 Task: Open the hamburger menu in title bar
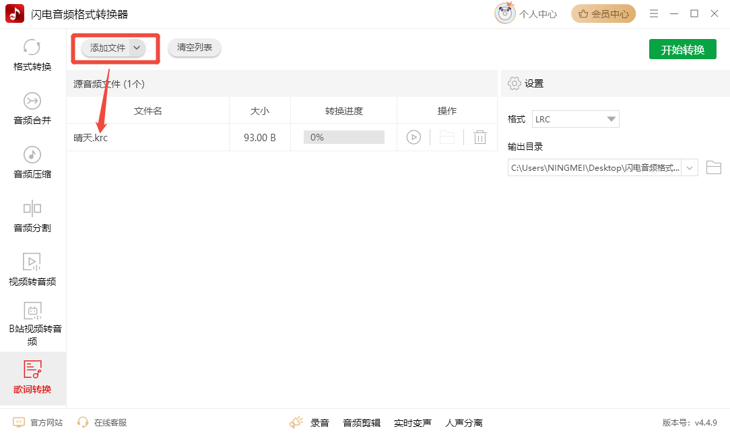[x=653, y=13]
